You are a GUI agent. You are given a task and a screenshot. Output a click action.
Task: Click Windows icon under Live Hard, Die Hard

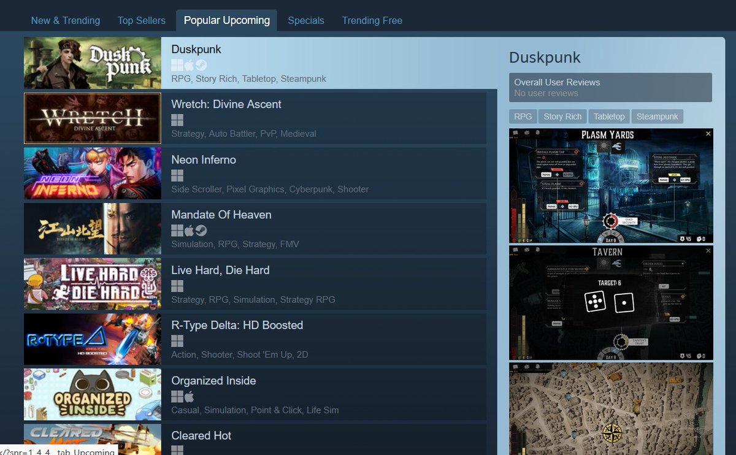point(177,286)
